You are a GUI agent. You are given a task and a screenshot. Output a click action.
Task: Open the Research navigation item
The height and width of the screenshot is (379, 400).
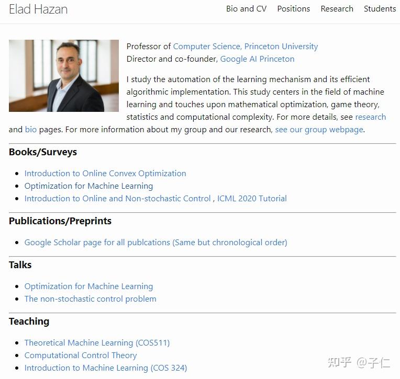coord(337,9)
